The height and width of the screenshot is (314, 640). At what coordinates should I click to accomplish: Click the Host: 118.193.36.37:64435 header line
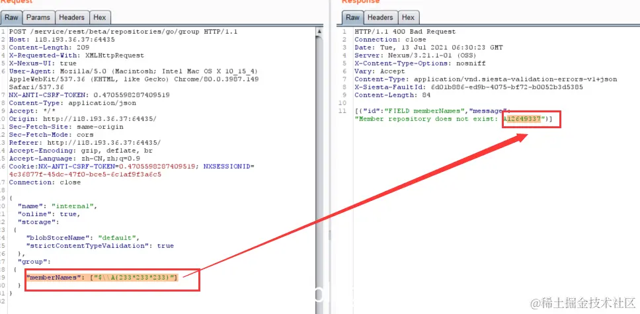pyautogui.click(x=61, y=40)
